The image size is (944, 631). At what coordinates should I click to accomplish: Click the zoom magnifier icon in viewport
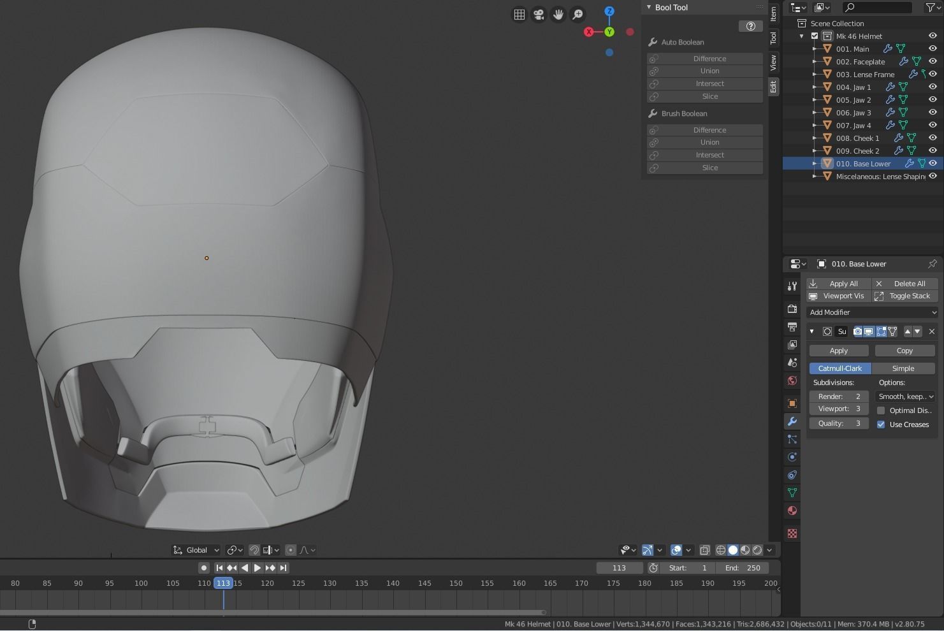pos(577,15)
